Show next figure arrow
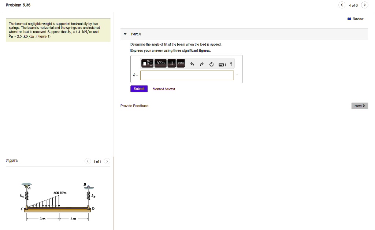The width and height of the screenshot is (375, 230). coord(107,161)
